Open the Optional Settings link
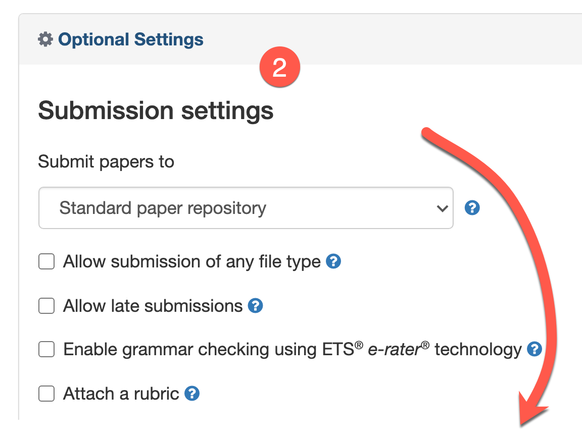Image resolution: width=582 pixels, height=442 pixels. 131,39
